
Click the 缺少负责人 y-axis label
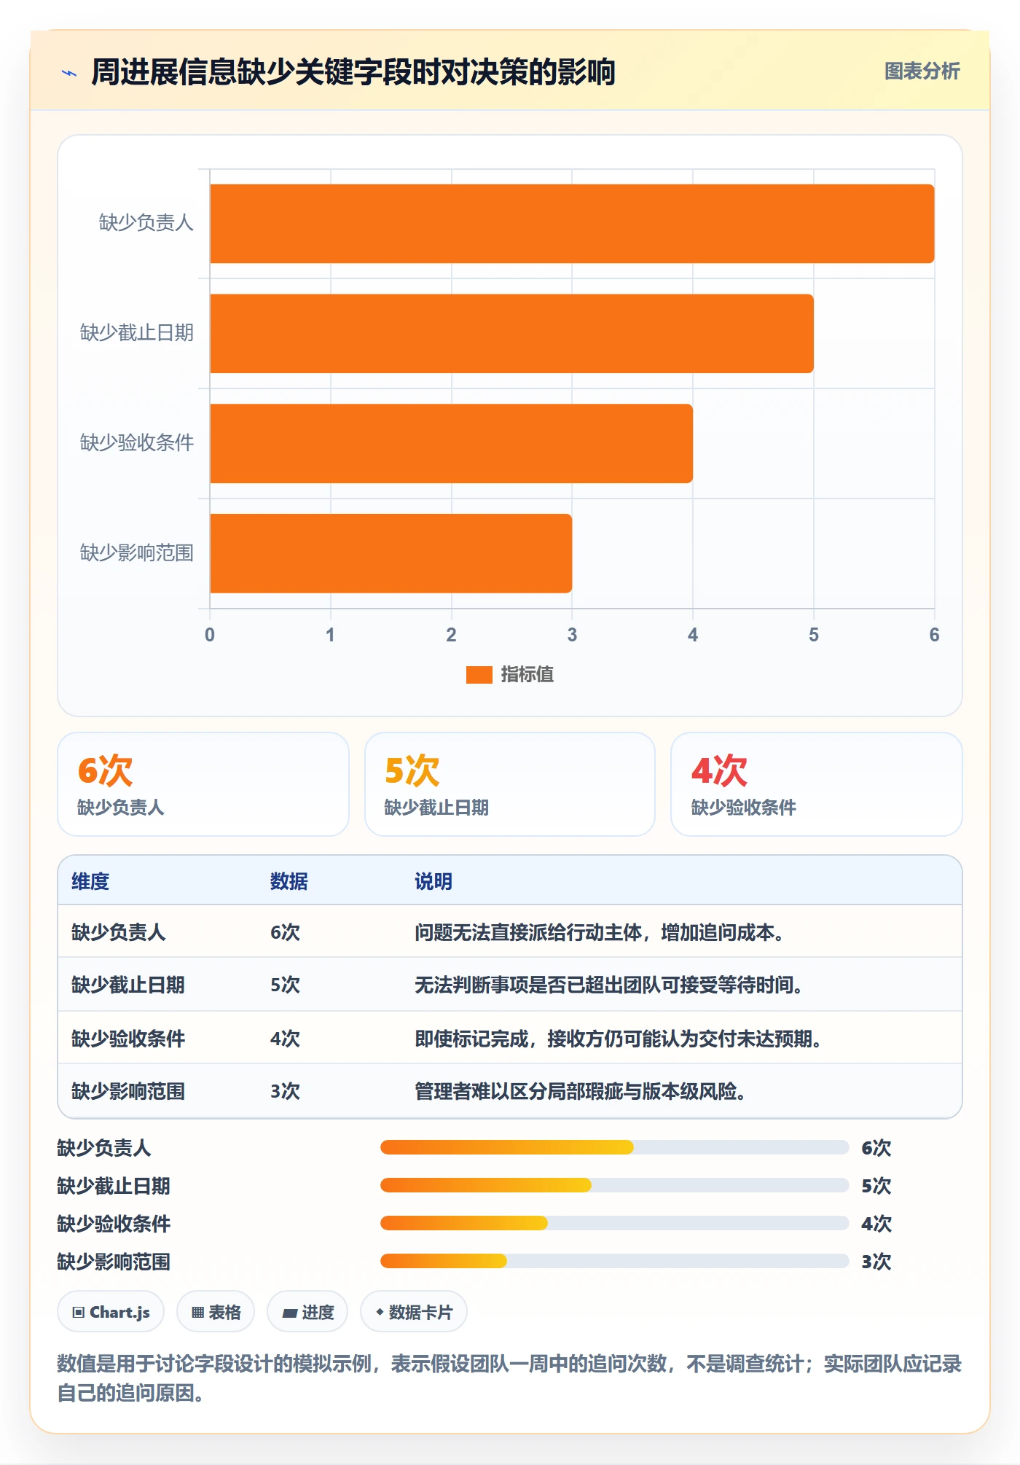(146, 222)
